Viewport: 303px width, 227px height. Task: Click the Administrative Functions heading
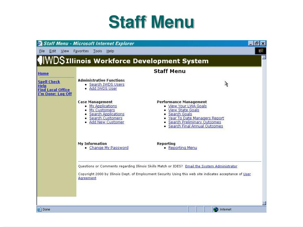click(x=101, y=80)
